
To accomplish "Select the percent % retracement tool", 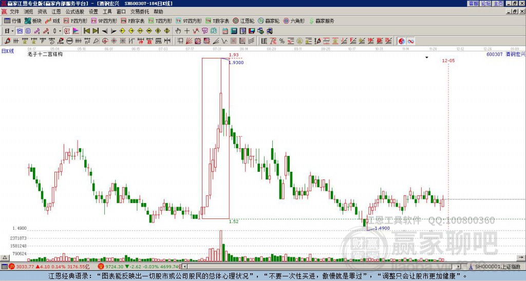I will click(x=282, y=41).
